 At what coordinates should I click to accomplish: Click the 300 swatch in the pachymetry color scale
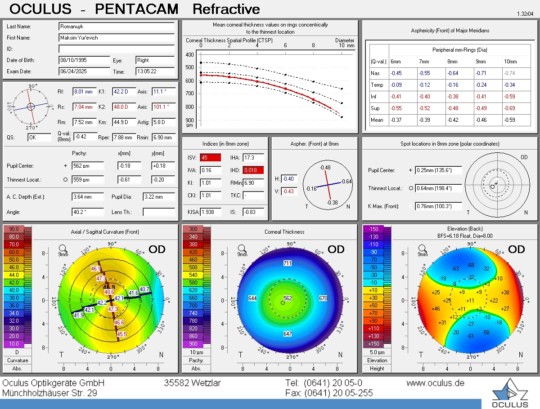193,229
